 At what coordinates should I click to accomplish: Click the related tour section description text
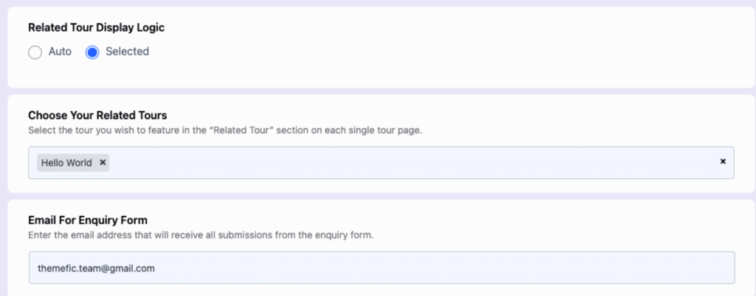[x=225, y=130]
